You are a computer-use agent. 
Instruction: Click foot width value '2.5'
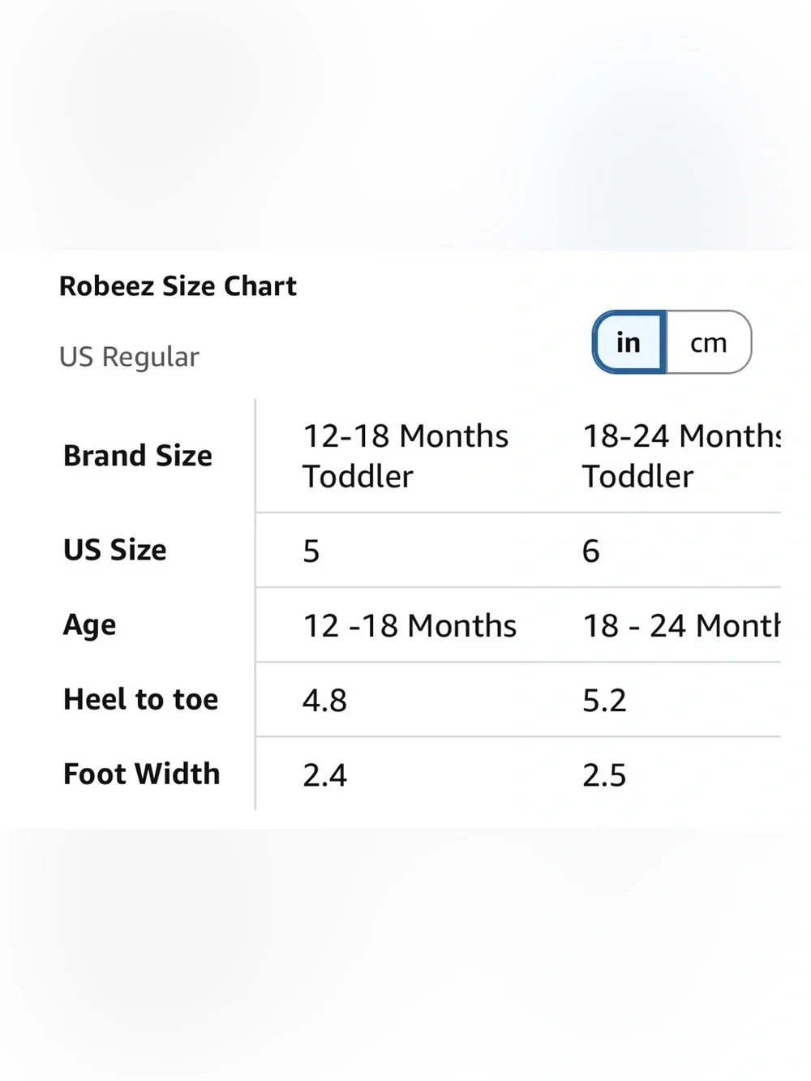(604, 775)
